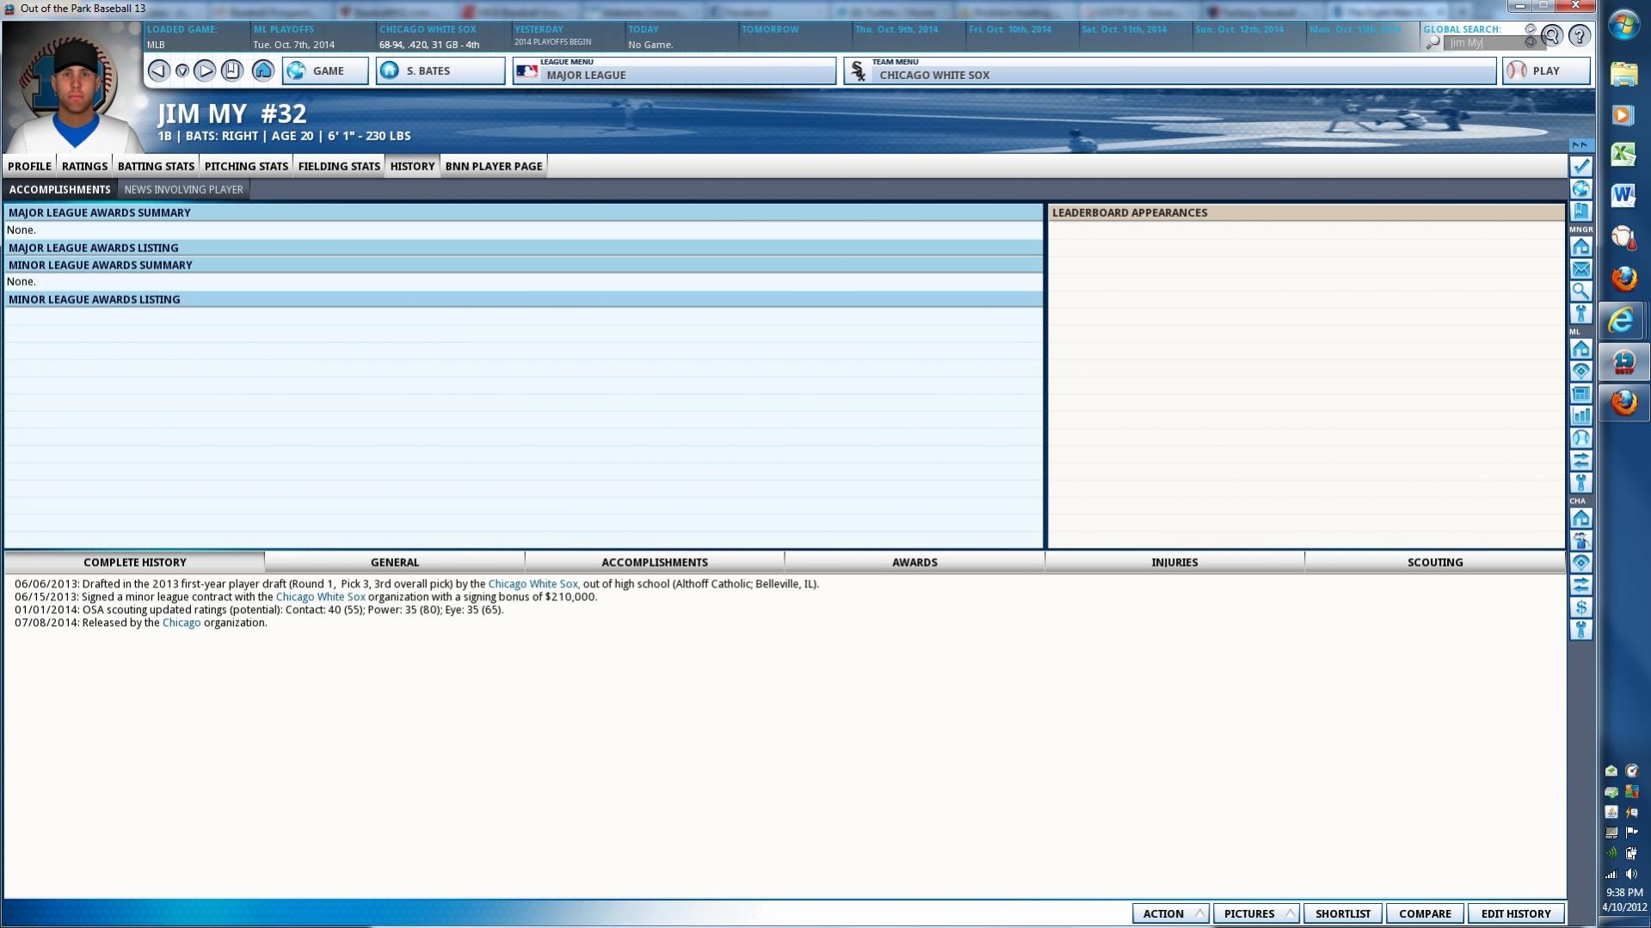Open help with the question mark icon
Image resolution: width=1651 pixels, height=928 pixels.
coord(1580,35)
